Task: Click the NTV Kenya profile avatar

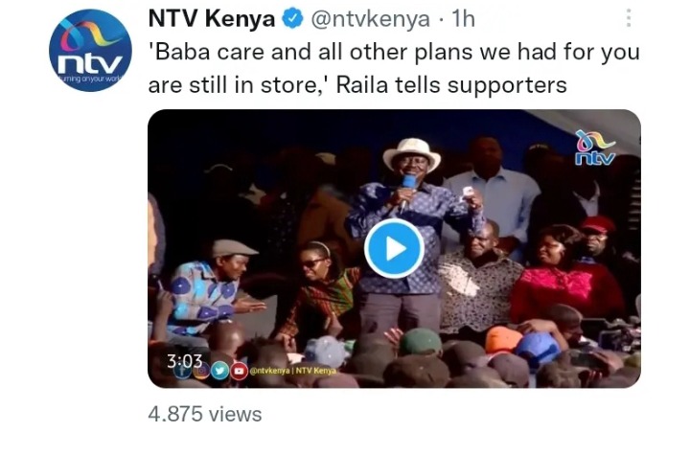Action: [x=90, y=50]
